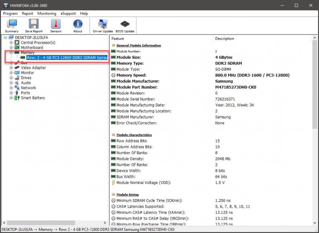Click the Module timing section icon

point(113,195)
